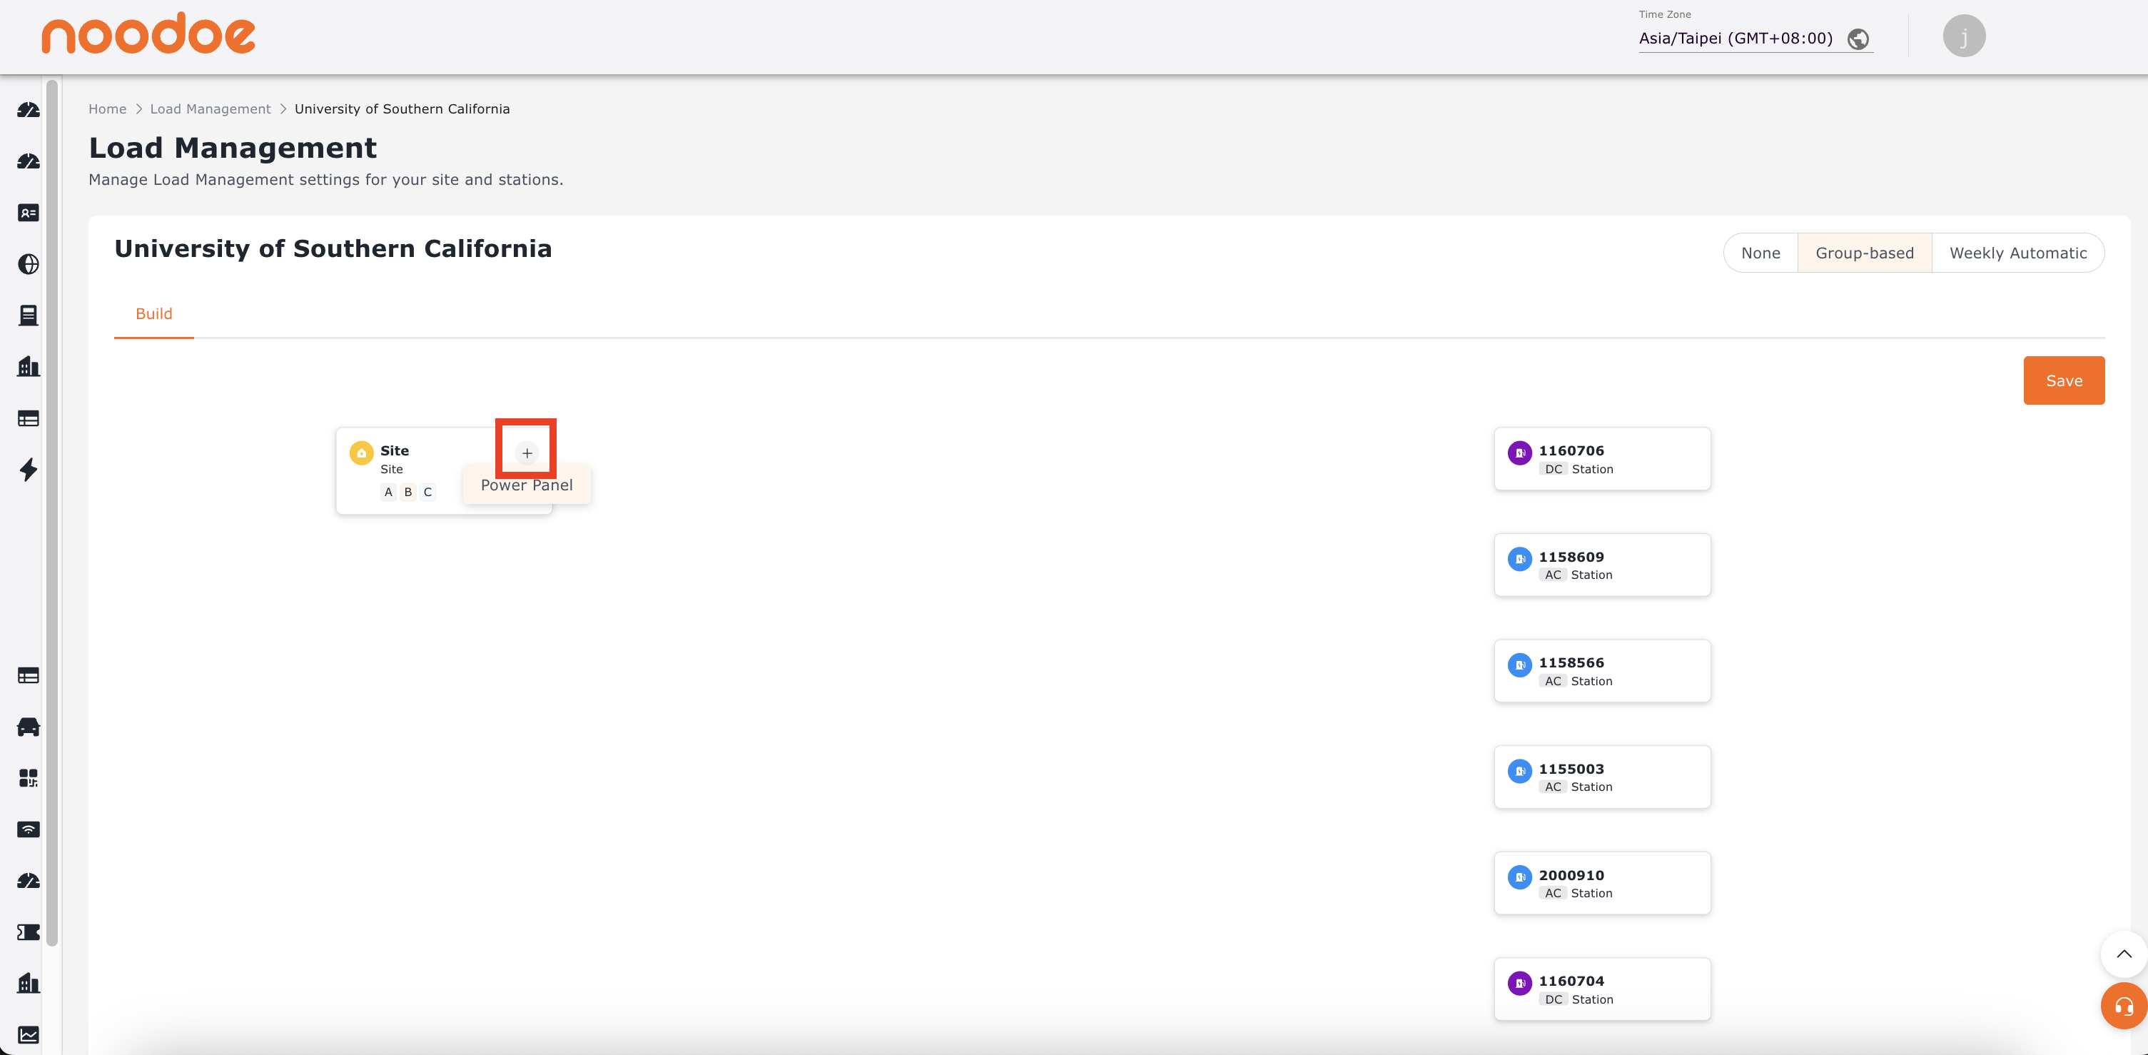Viewport: 2148px width, 1055px height.
Task: Click the blue icon of station 1155003
Action: (x=1519, y=771)
